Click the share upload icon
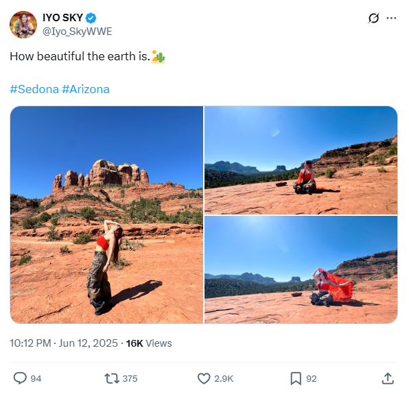409x394 pixels. (388, 378)
